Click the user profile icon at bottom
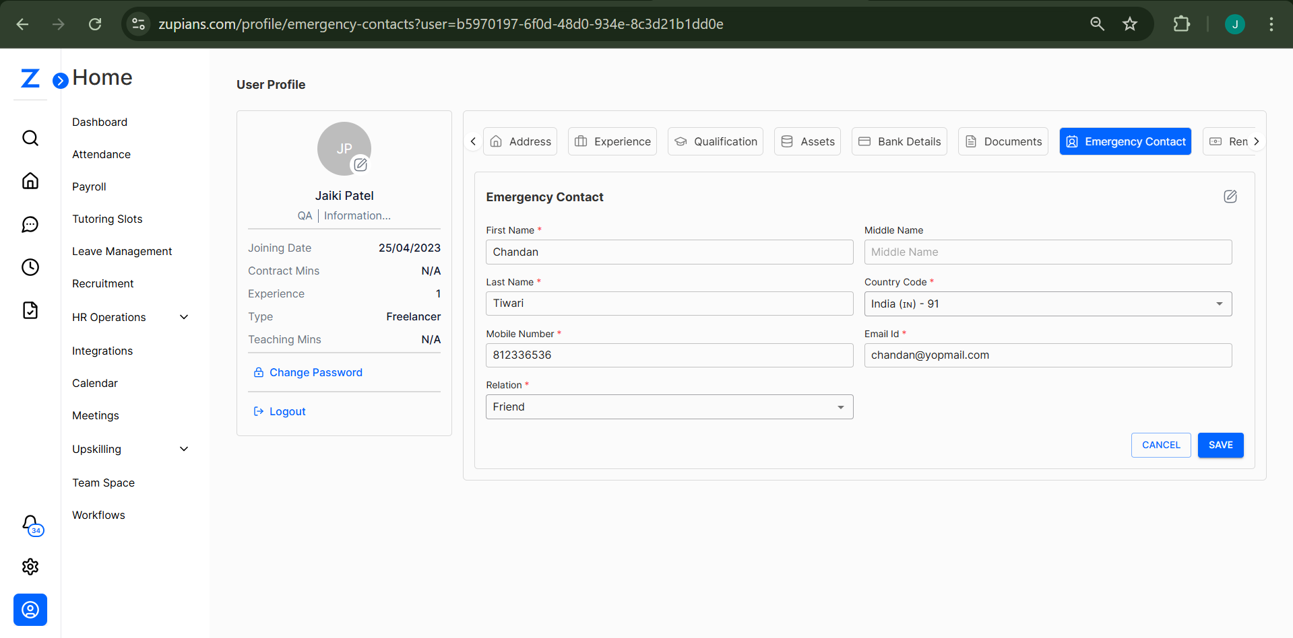The width and height of the screenshot is (1293, 638). coord(30,610)
